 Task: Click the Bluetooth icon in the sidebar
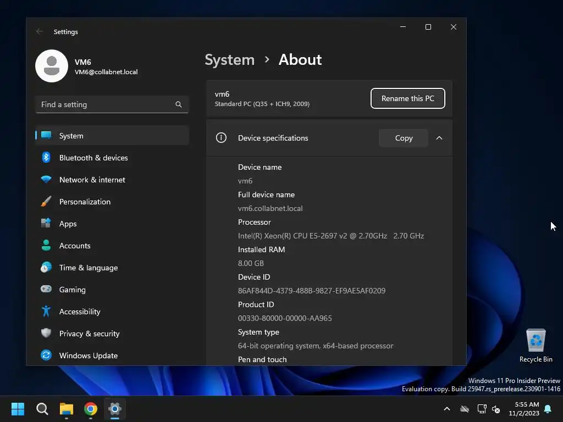(46, 158)
